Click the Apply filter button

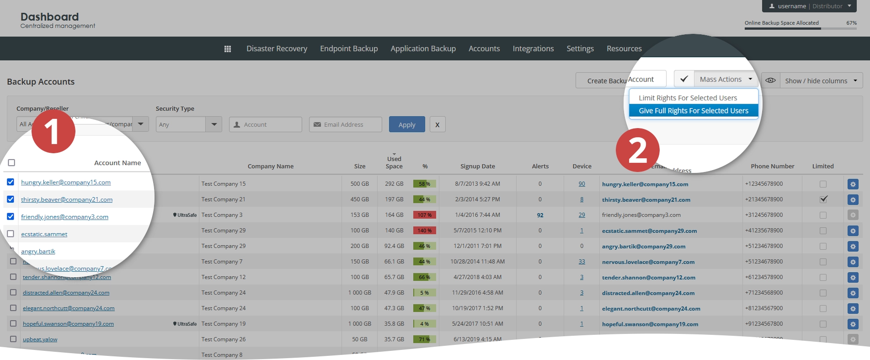click(407, 124)
